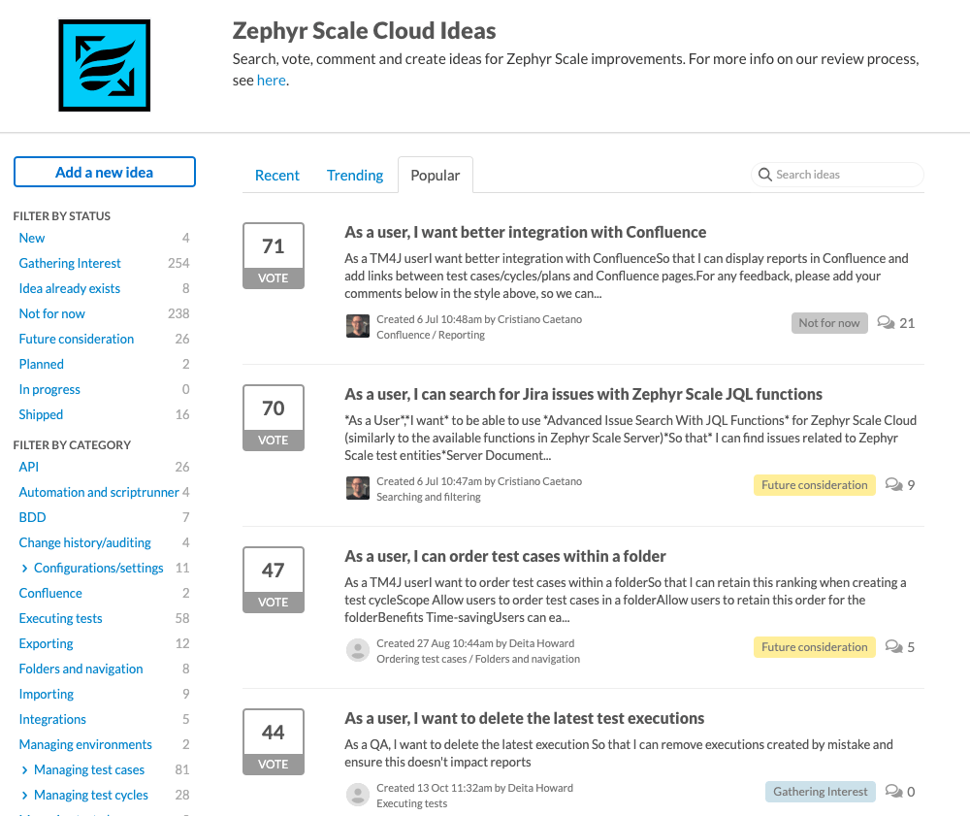The height and width of the screenshot is (816, 970).
Task: Open idea 'delete the latest test executions'
Action: (x=524, y=718)
